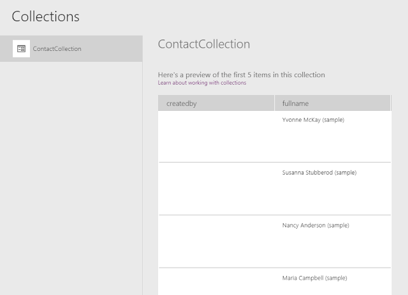Click the ContactCollection heading above the preview
Image resolution: width=408 pixels, height=295 pixels.
point(203,44)
